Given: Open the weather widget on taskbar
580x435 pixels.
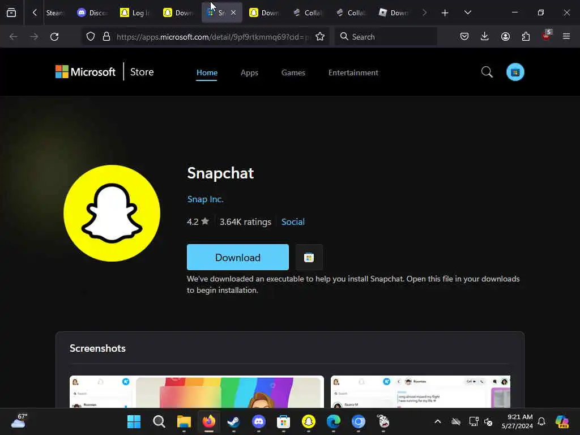Looking at the screenshot, I should coord(19,421).
